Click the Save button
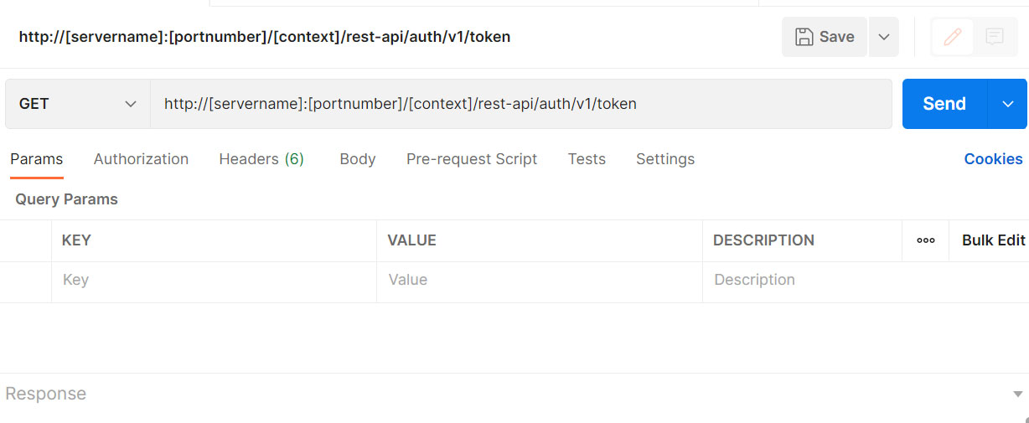This screenshot has height=423, width=1029. [x=825, y=37]
